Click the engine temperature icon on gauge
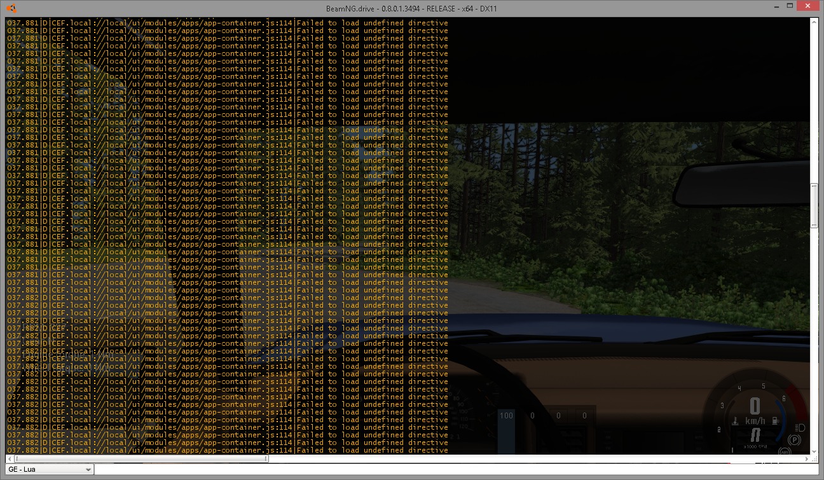824x480 pixels. pos(735,421)
